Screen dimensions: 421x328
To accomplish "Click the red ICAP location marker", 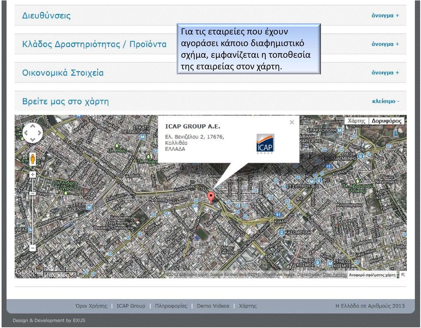I will [211, 198].
